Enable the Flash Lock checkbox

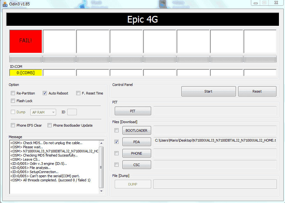point(13,101)
